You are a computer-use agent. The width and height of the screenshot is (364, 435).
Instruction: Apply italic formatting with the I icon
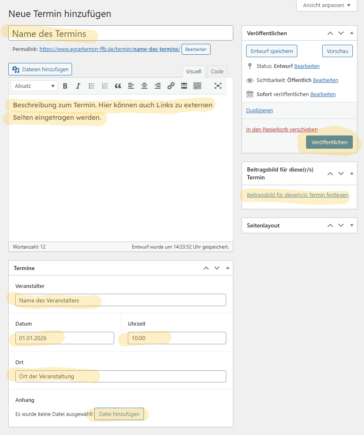pyautogui.click(x=78, y=86)
